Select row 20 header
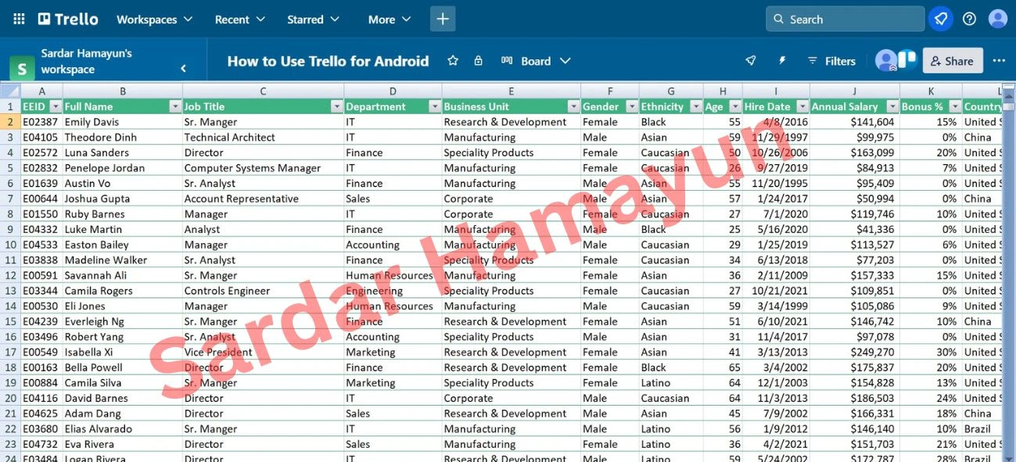This screenshot has width=1016, height=462. [x=10, y=398]
